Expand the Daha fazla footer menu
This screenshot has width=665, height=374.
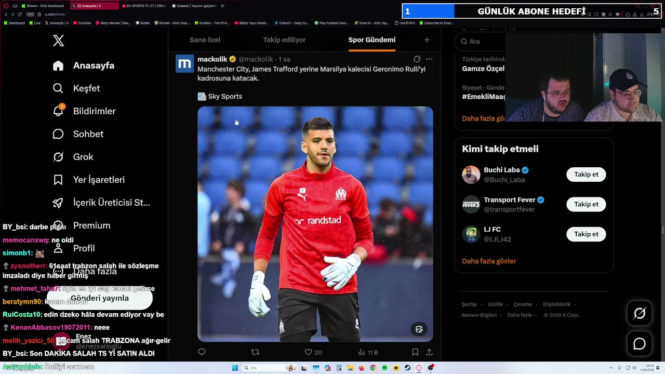pyautogui.click(x=522, y=315)
